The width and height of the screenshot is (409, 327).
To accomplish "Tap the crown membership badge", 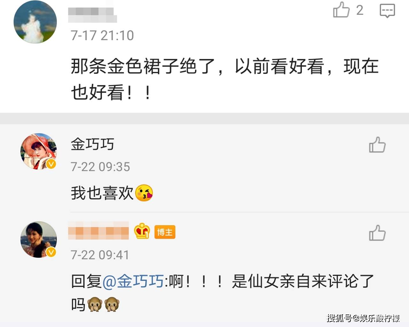I will [142, 231].
